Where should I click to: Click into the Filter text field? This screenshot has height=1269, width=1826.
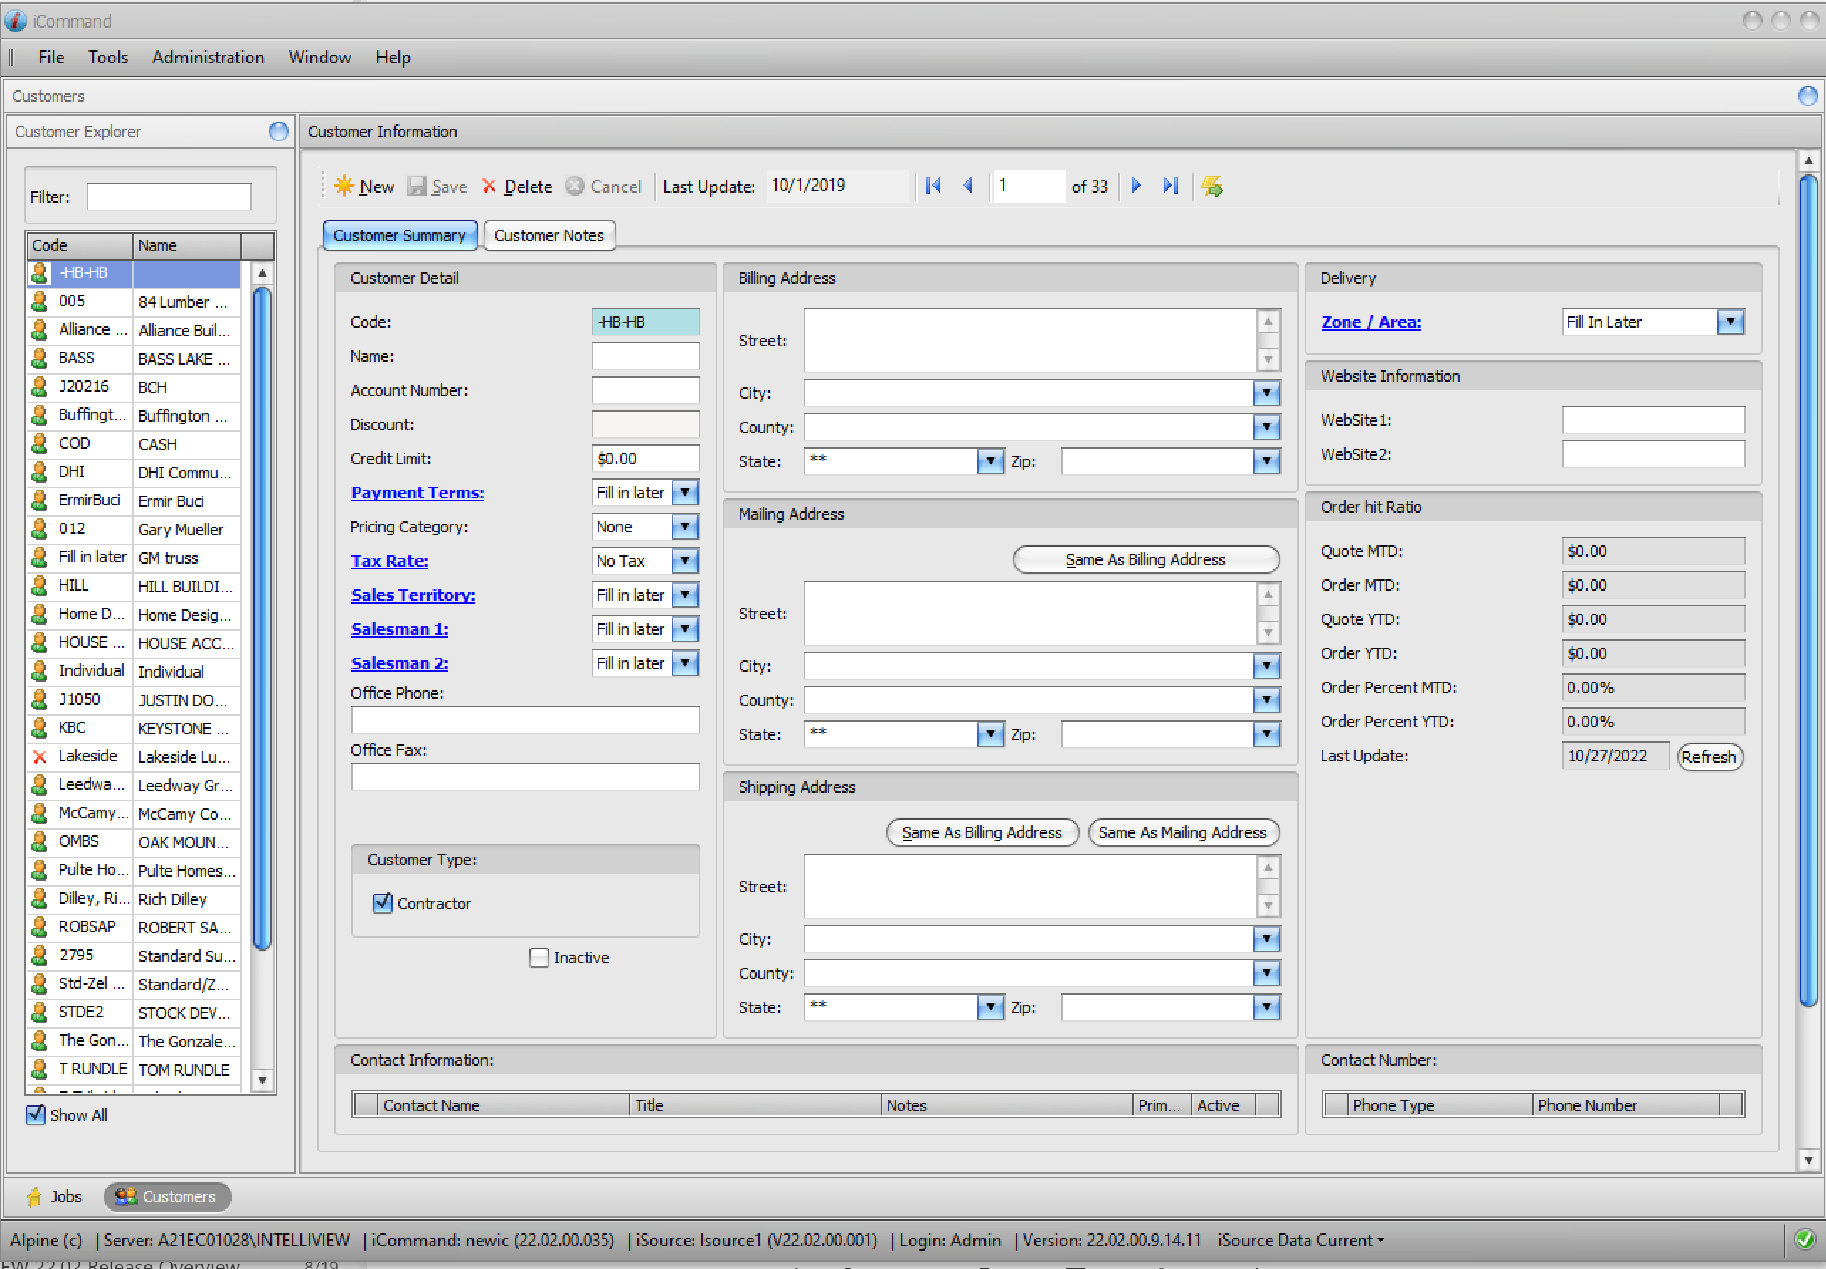click(169, 196)
